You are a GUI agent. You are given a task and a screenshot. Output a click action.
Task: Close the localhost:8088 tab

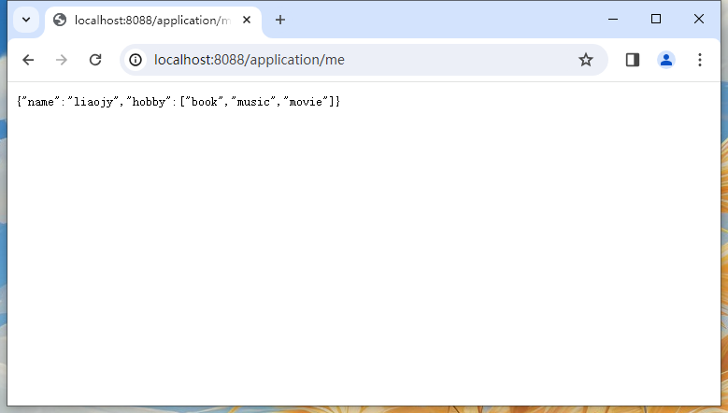(247, 20)
